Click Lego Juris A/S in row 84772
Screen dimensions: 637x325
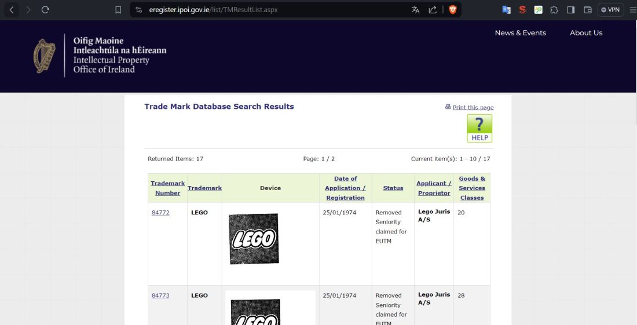click(x=434, y=216)
